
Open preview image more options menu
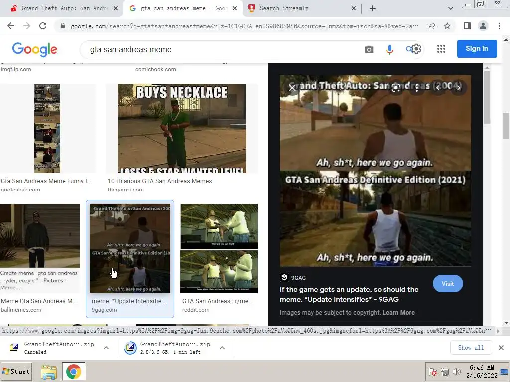tap(417, 88)
